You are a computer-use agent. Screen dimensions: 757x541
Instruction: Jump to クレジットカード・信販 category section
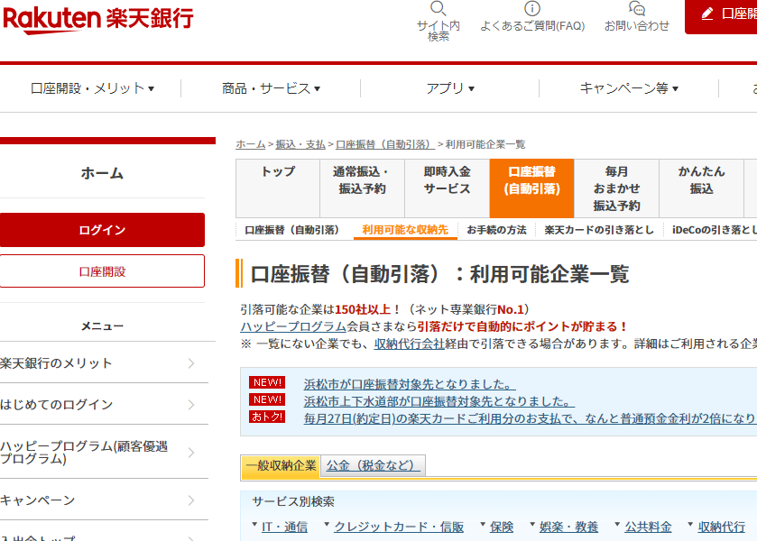399,527
